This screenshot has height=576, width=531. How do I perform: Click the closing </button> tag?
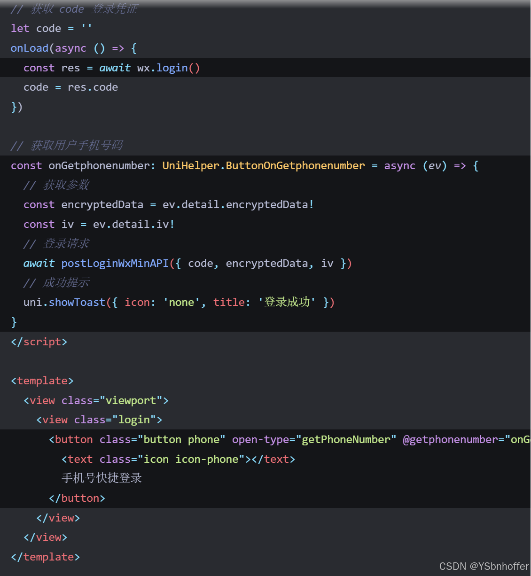[77, 498]
